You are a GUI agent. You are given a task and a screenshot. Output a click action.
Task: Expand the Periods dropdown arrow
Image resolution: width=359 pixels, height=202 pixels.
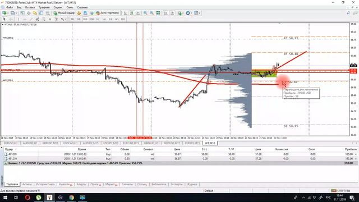coord(191,13)
